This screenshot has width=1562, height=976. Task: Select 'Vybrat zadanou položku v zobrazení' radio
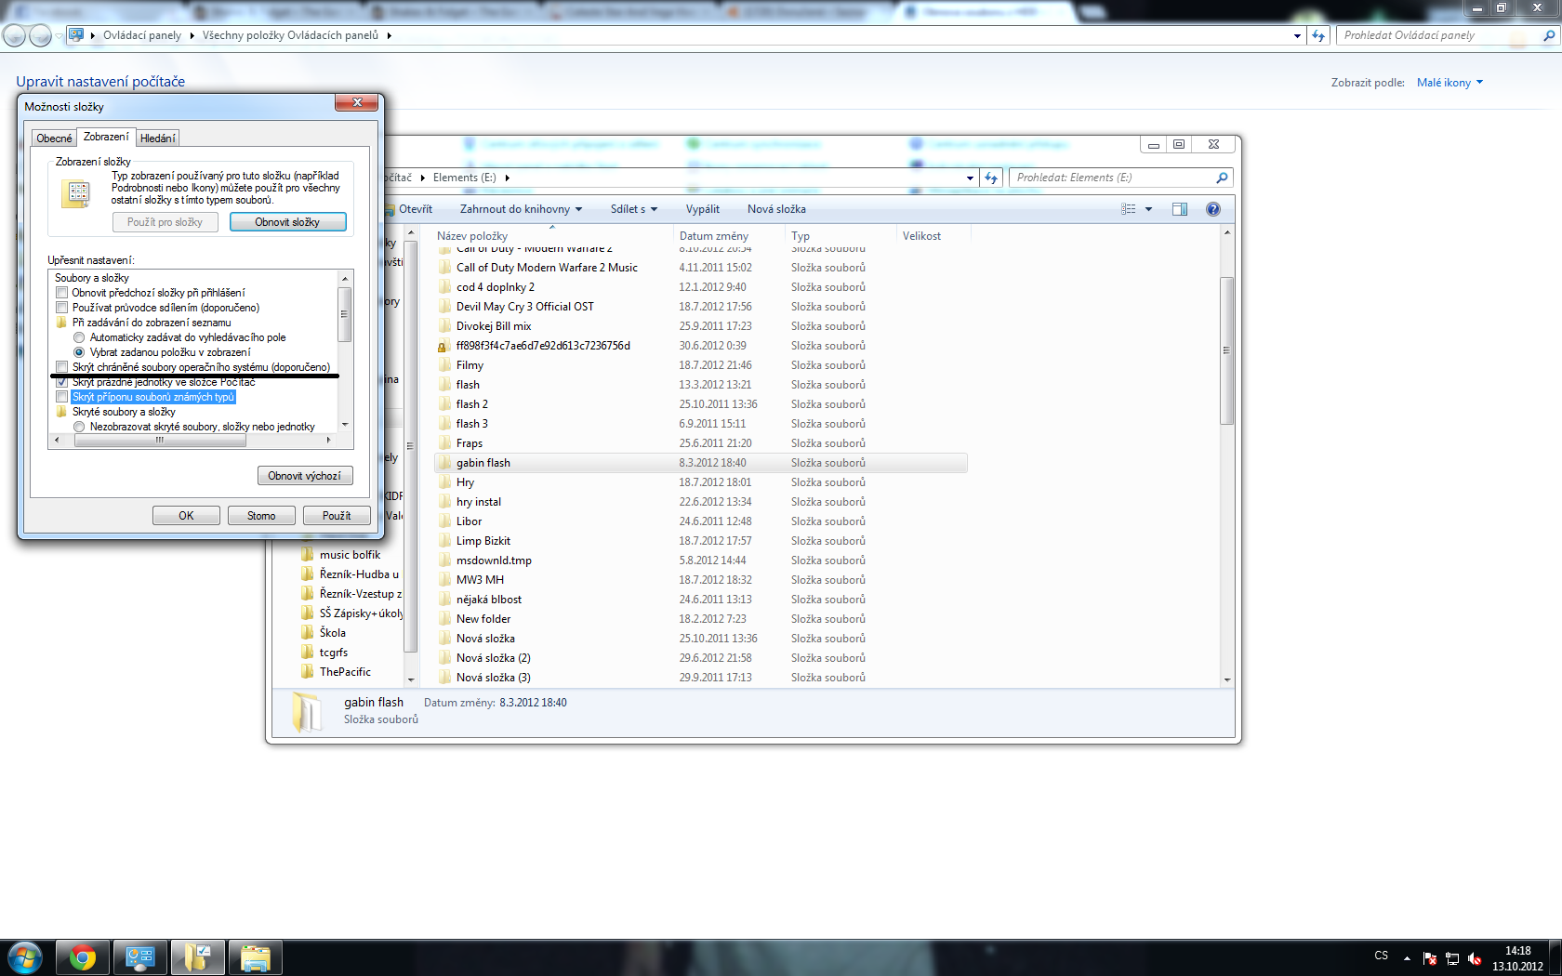point(79,352)
